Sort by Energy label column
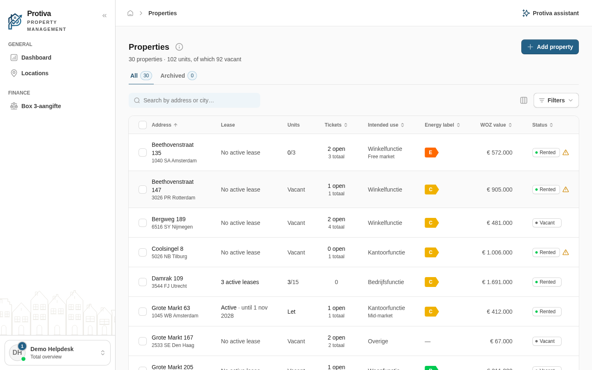The height and width of the screenshot is (370, 592). tap(442, 125)
